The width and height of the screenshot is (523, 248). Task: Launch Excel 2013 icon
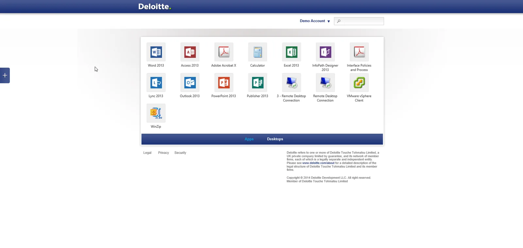[x=292, y=52]
